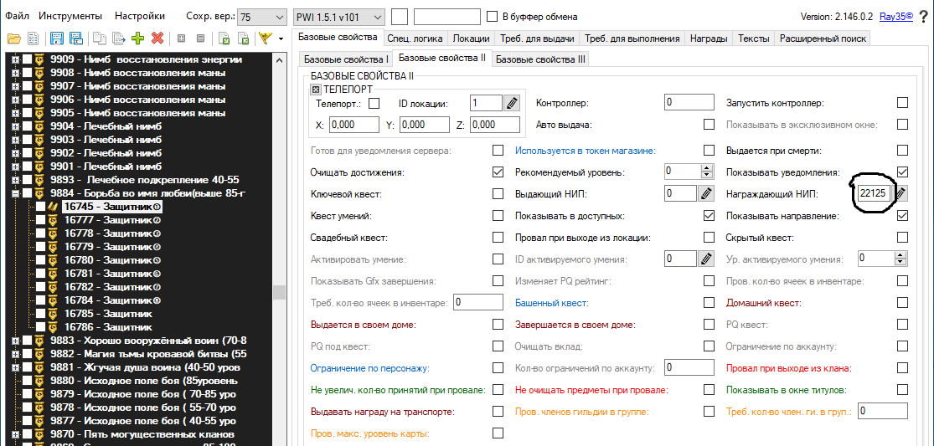Open the Файл menu
934x446 pixels.
click(x=18, y=16)
